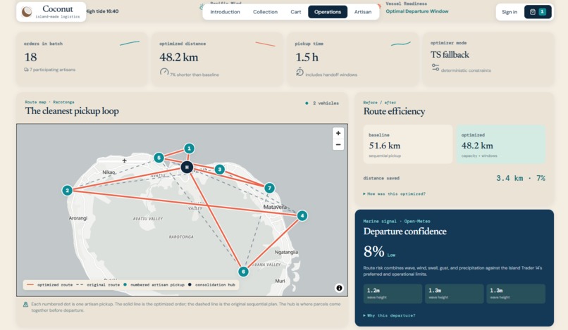Select pickup marker 1 on map
568x330 pixels.
tap(189, 148)
